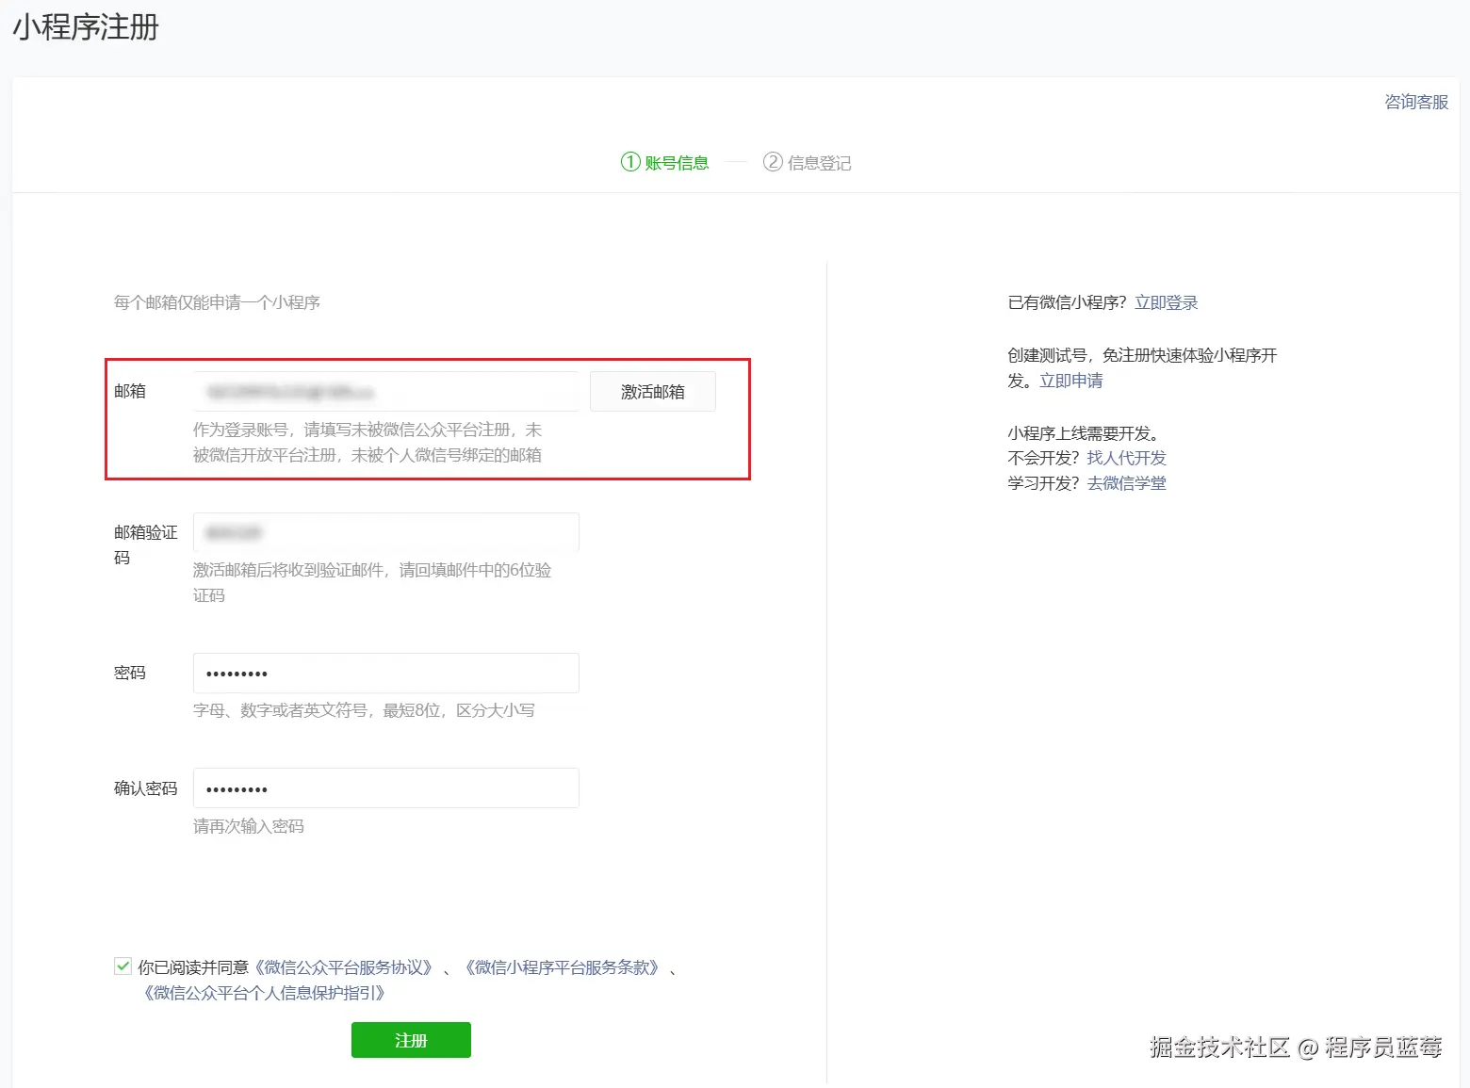Focus the 邮箱 email input field
Image resolution: width=1470 pixels, height=1088 pixels.
coord(386,391)
